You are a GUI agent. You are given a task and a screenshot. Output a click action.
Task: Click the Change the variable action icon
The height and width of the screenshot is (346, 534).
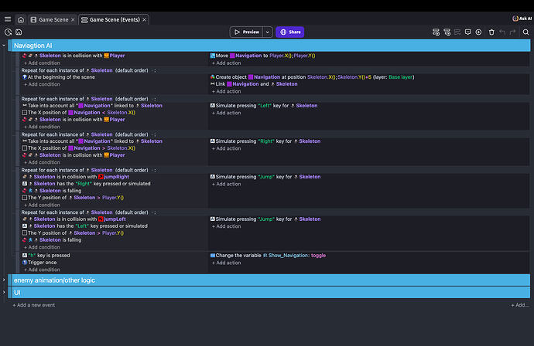point(213,255)
